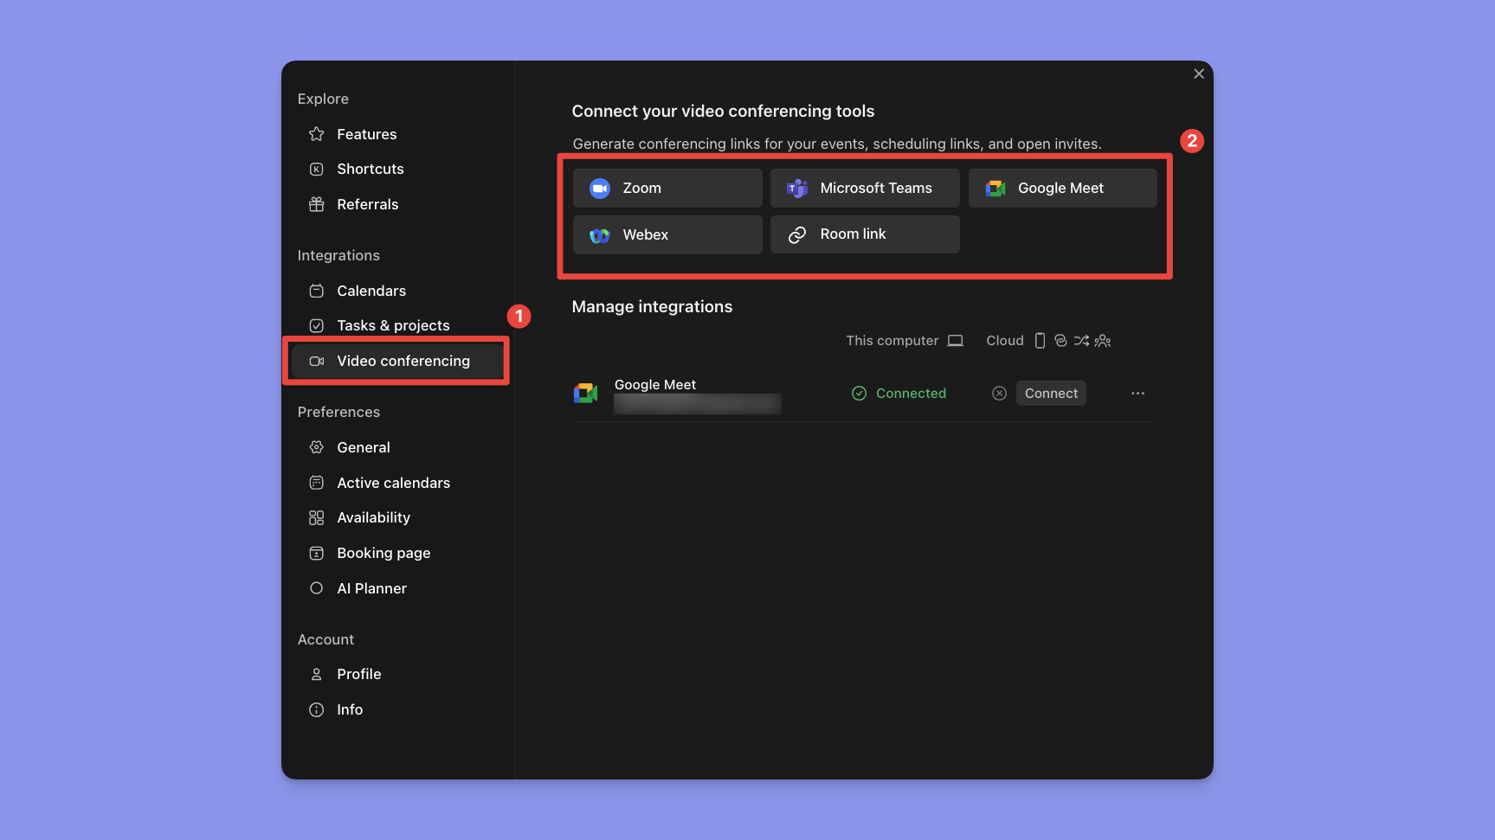The image size is (1495, 840).
Task: Connect Zoom conferencing
Action: [667, 189]
